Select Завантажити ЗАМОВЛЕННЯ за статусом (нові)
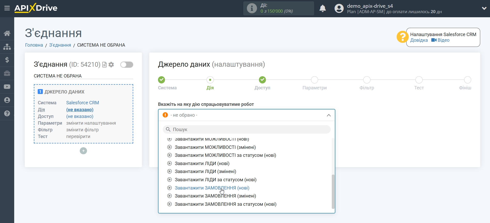This screenshot has width=490, height=223. click(225, 204)
